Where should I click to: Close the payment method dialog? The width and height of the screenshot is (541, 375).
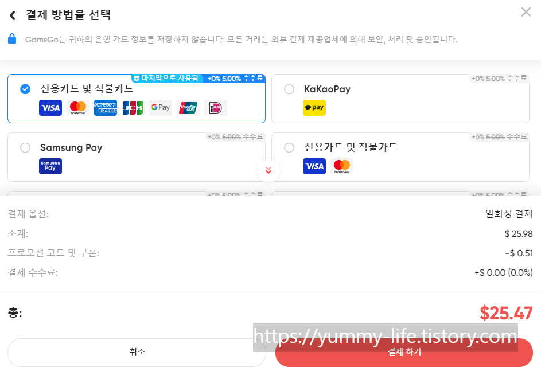coord(526,12)
